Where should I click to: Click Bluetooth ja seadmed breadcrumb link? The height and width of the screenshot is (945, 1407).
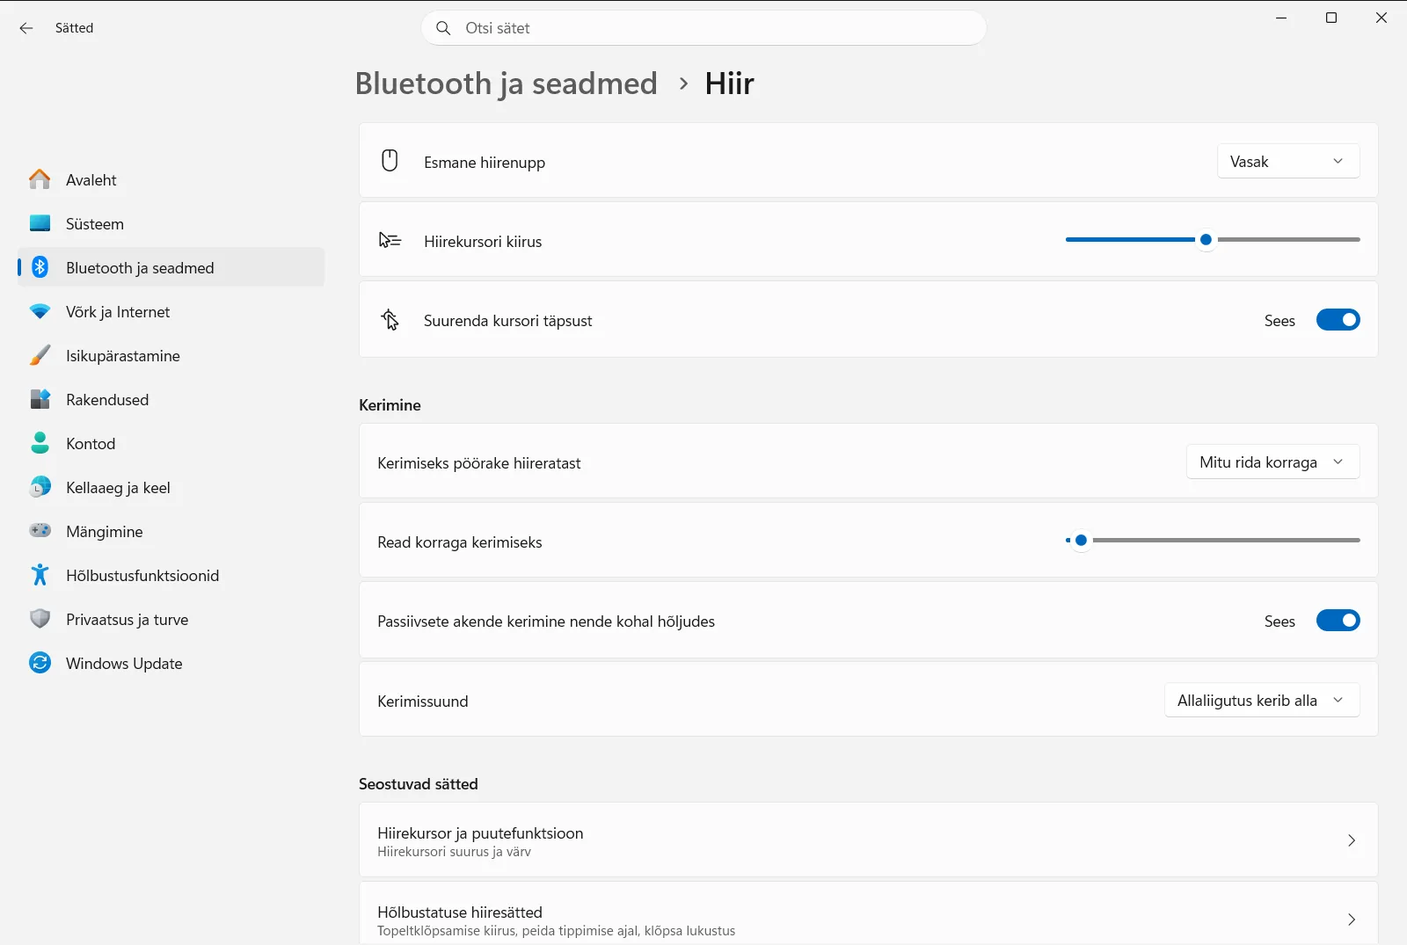pyautogui.click(x=507, y=84)
